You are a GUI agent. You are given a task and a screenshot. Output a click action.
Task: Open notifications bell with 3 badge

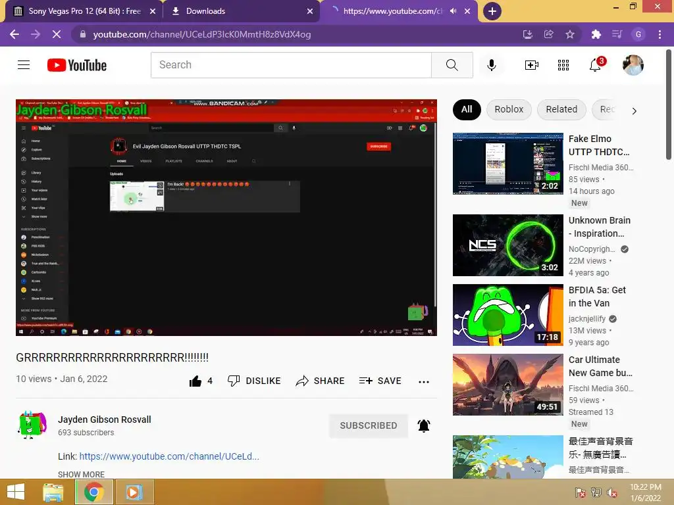(x=596, y=64)
